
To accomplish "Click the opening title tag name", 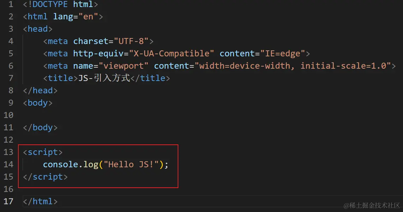I will (60, 78).
